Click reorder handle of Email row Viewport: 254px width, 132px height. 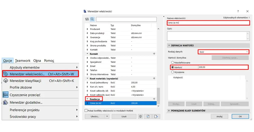point(87,66)
